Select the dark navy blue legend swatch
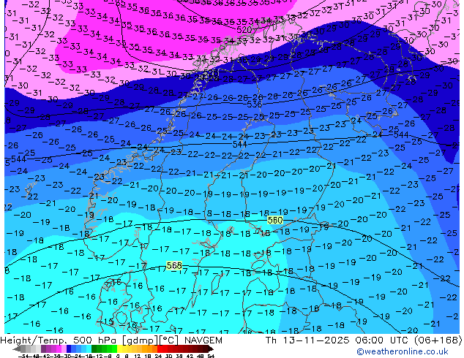The image size is (464, 358). pos(69,349)
